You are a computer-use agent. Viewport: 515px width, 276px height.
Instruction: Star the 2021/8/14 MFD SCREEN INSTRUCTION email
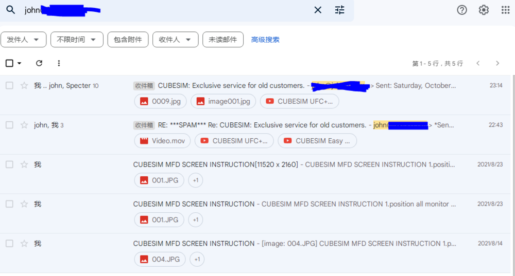tap(24, 243)
